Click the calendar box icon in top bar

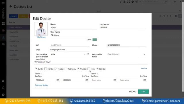click(137, 2)
